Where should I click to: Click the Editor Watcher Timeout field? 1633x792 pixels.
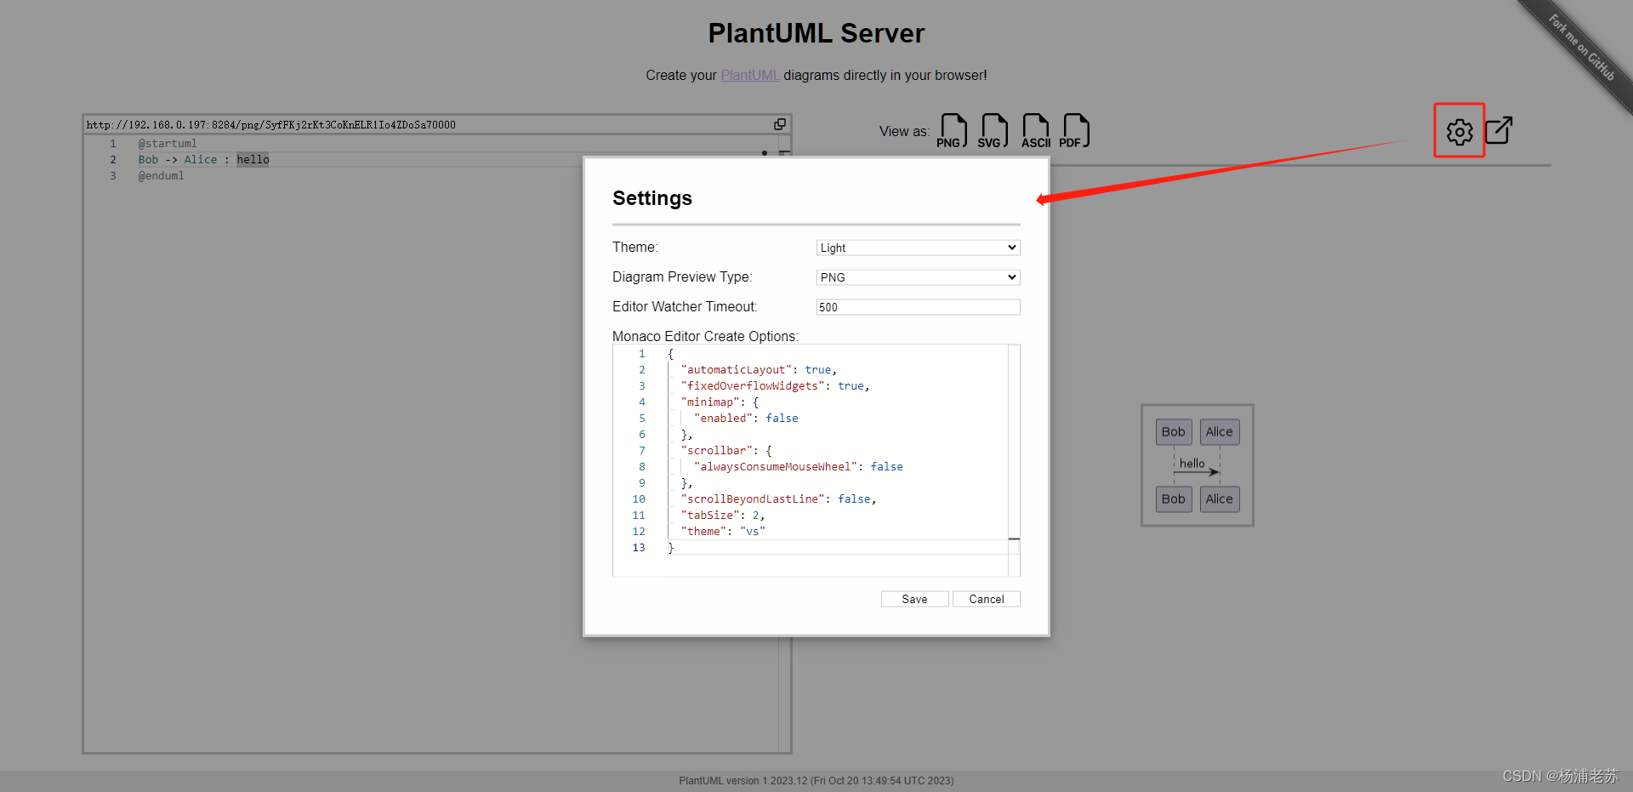(x=918, y=306)
